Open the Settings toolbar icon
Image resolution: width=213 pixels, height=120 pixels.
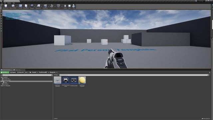coord(32,6)
